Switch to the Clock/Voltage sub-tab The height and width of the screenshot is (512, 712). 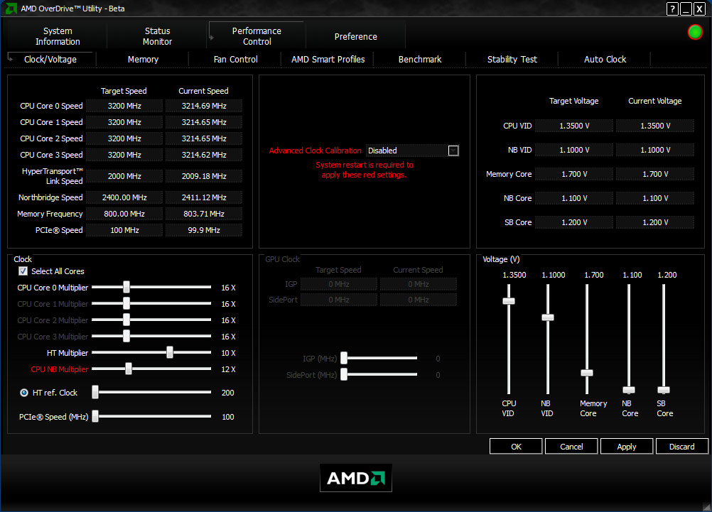point(50,60)
